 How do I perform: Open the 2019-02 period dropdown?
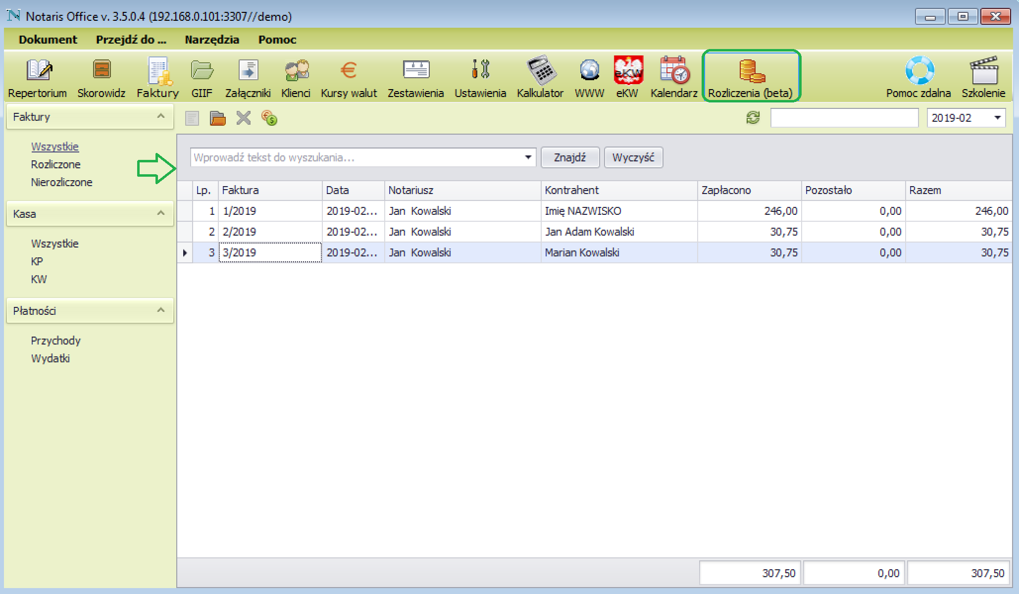(997, 118)
